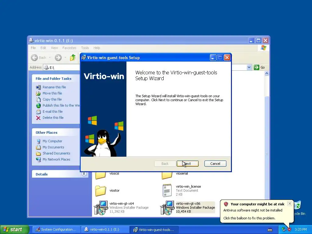The image size is (312, 234).
Task: Click the 3:20 PM clock
Action: 301,230
